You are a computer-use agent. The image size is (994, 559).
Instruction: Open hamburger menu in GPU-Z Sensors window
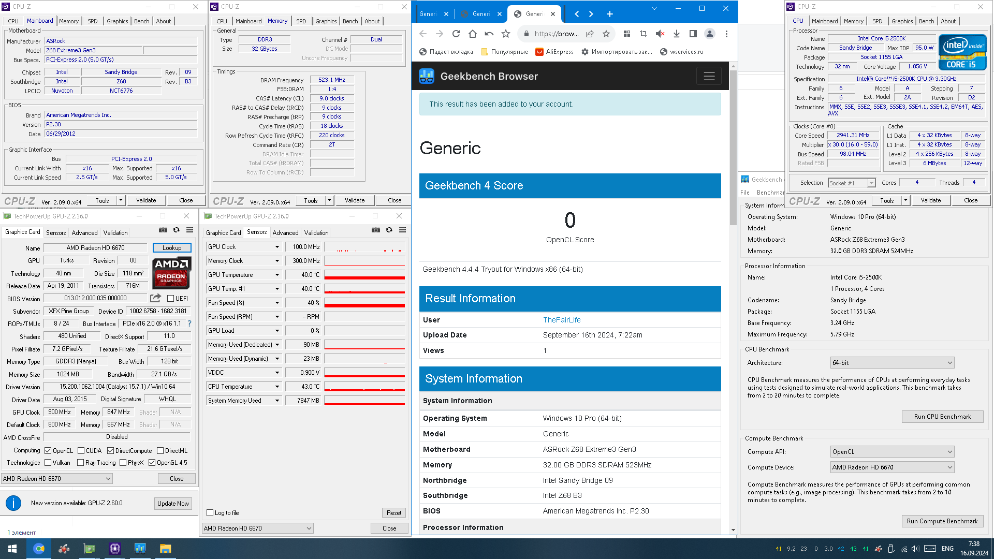tap(402, 230)
